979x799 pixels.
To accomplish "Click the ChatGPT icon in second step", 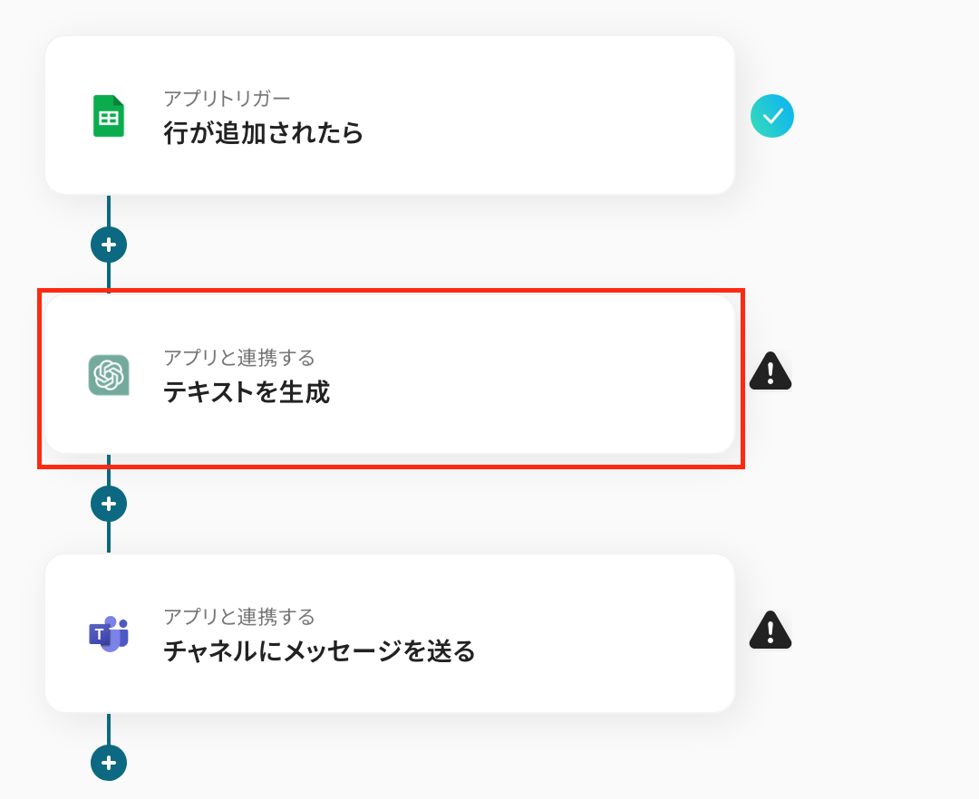I will click(109, 375).
